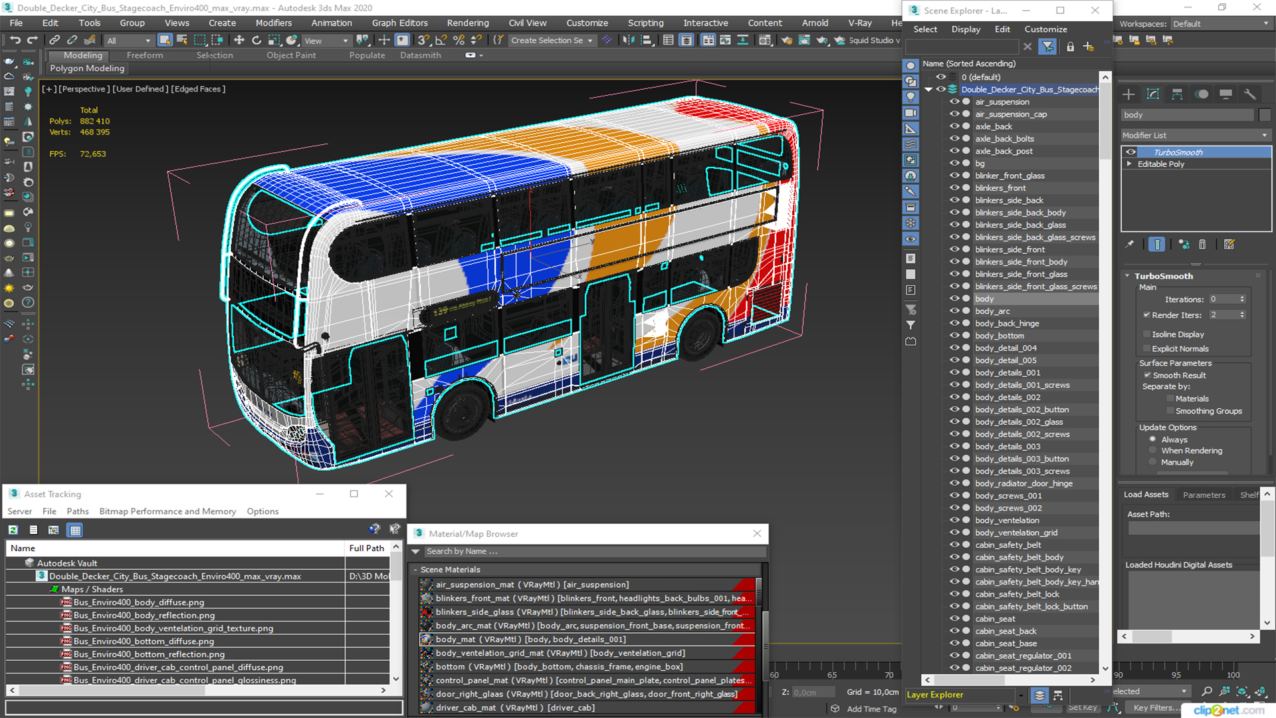Activate the Select and Link tool
The height and width of the screenshot is (718, 1276).
point(54,41)
